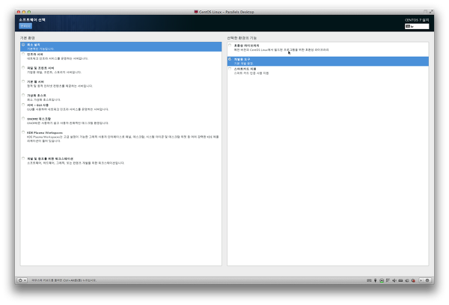Screen dimensions: 449x305
Task: Click the hard disk status icon
Action: pyautogui.click(x=400, y=280)
